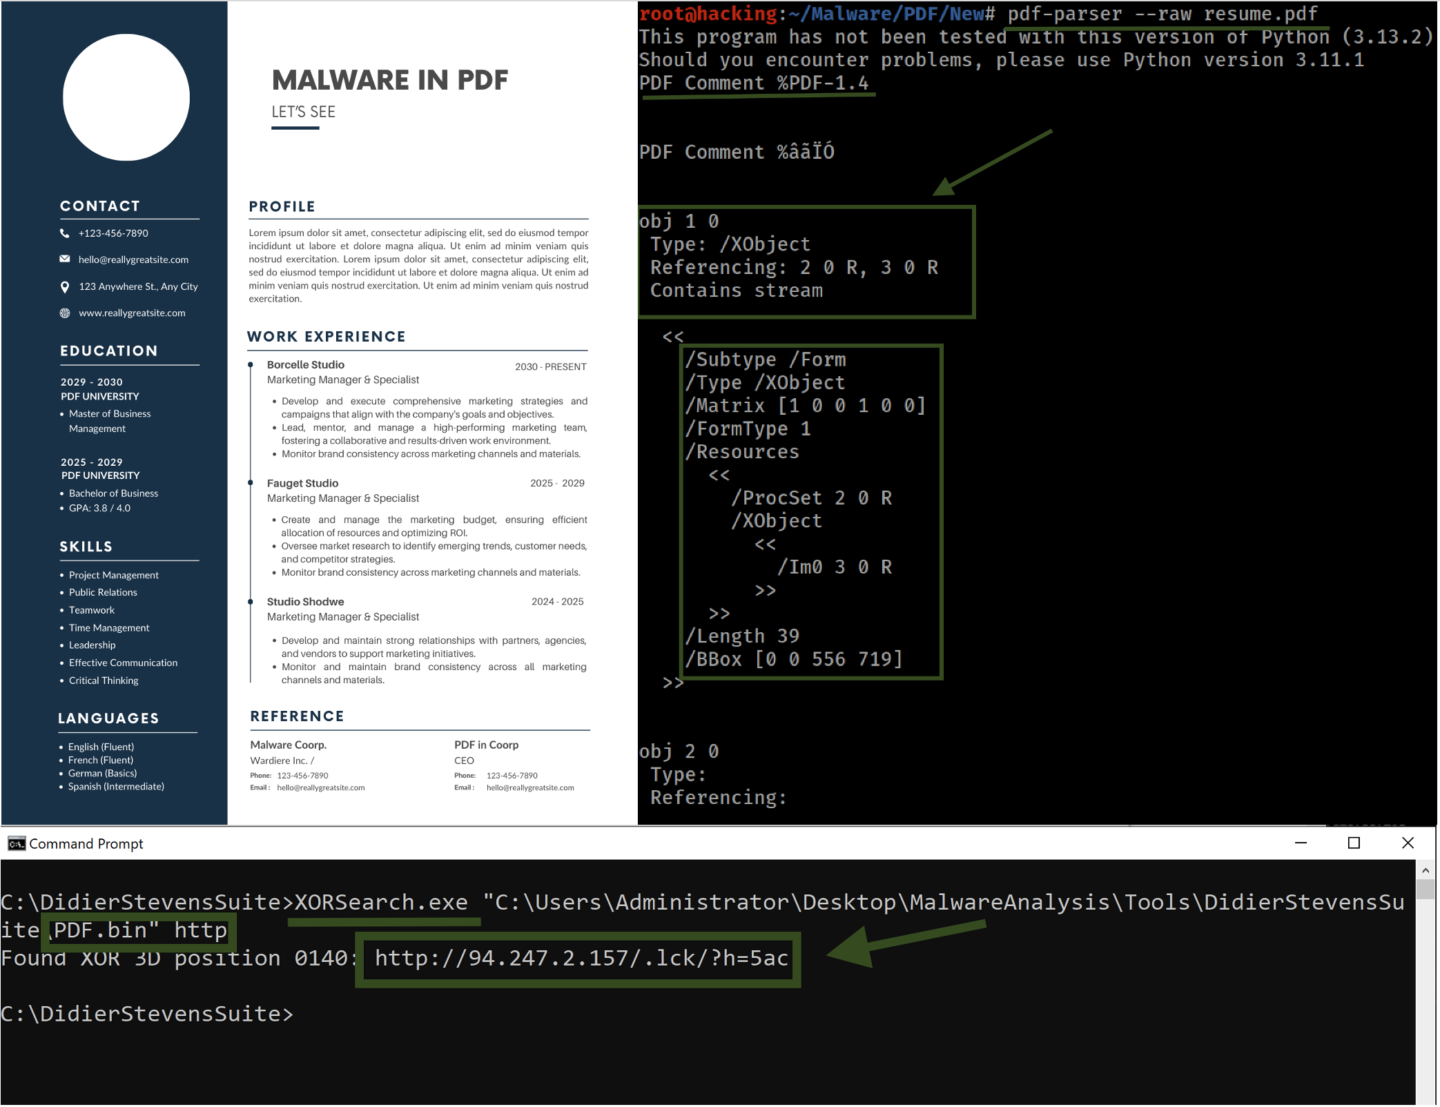Click the found URL http://94.247.2.157/.lck/?h=5ac
The height and width of the screenshot is (1107, 1440).
click(x=581, y=959)
